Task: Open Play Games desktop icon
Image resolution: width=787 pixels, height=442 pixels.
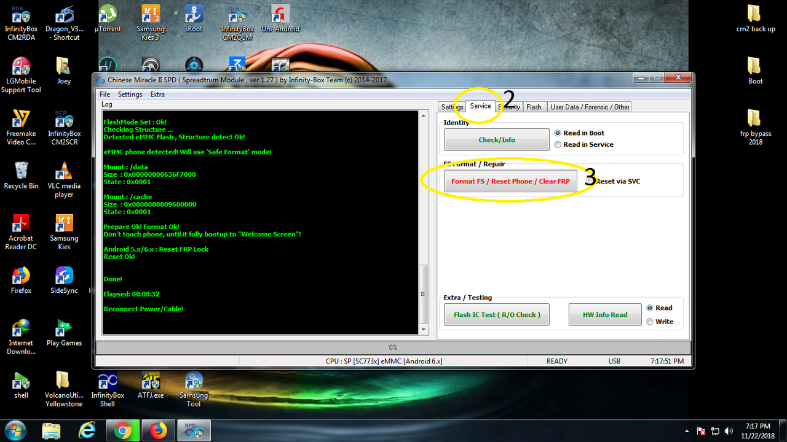Action: coord(64,333)
